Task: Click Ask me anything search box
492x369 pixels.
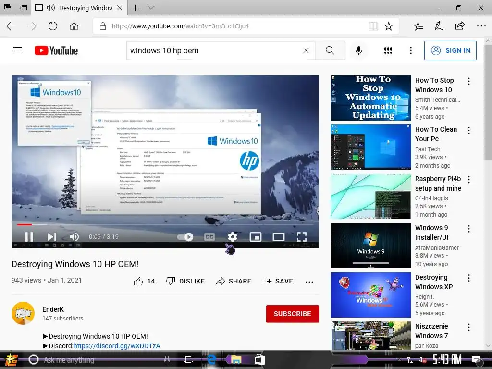Action: pyautogui.click(x=99, y=360)
